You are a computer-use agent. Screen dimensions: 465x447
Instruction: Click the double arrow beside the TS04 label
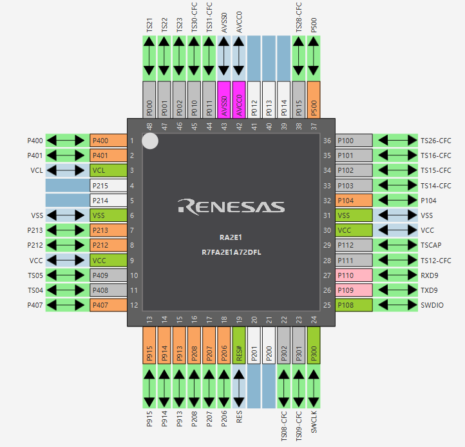pos(66,290)
